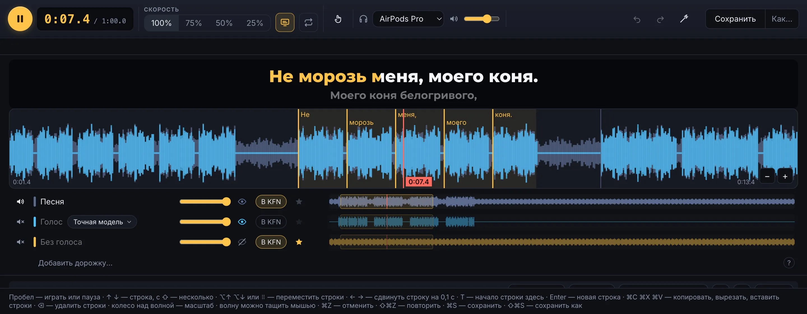This screenshot has width=807, height=314.
Task: Click the speaker volume icon in toolbar
Action: pos(454,19)
